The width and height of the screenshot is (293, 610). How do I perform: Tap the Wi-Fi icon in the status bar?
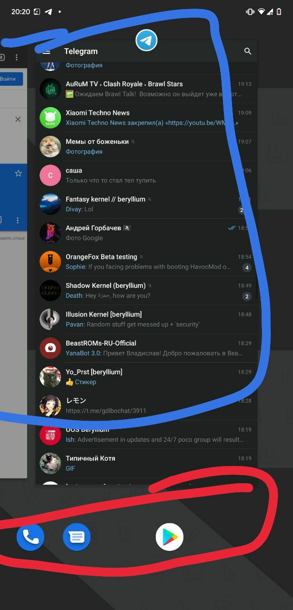261,11
